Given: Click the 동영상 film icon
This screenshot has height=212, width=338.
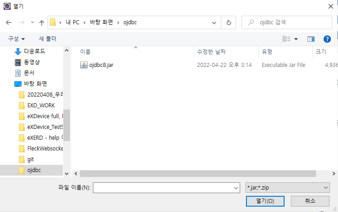Looking at the screenshot, I should (x=18, y=62).
